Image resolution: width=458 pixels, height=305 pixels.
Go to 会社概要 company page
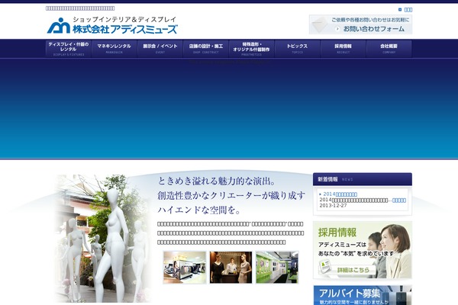tap(389, 49)
